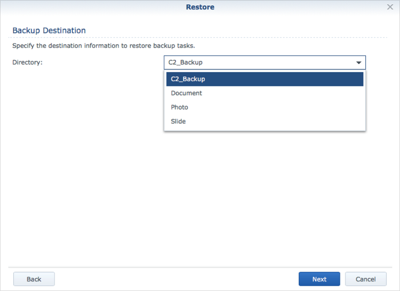Image resolution: width=400 pixels, height=291 pixels.
Task: Collapse the Directory dropdown using its arrow
Action: [359, 62]
